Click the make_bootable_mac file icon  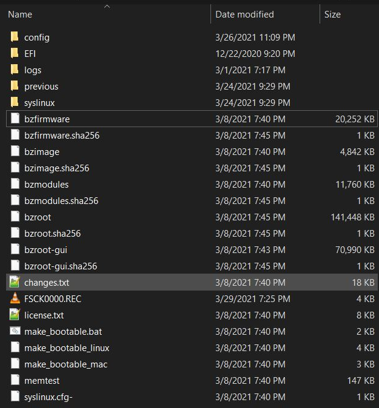pyautogui.click(x=15, y=364)
